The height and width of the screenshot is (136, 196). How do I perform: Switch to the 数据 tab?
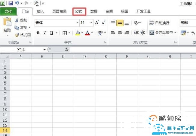click(94, 11)
